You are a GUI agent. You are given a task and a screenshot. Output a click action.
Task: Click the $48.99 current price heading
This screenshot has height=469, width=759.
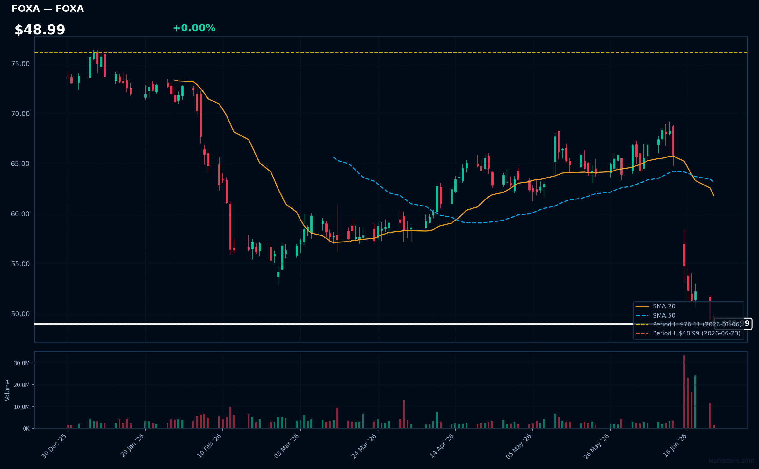40,30
